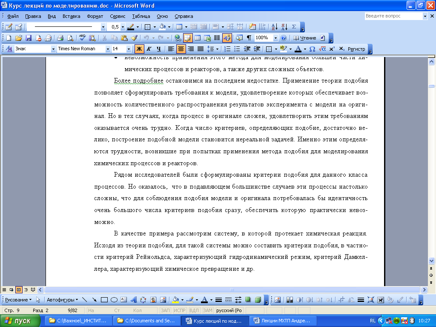
Task: Click the пуск Start button
Action: [x=20, y=321]
